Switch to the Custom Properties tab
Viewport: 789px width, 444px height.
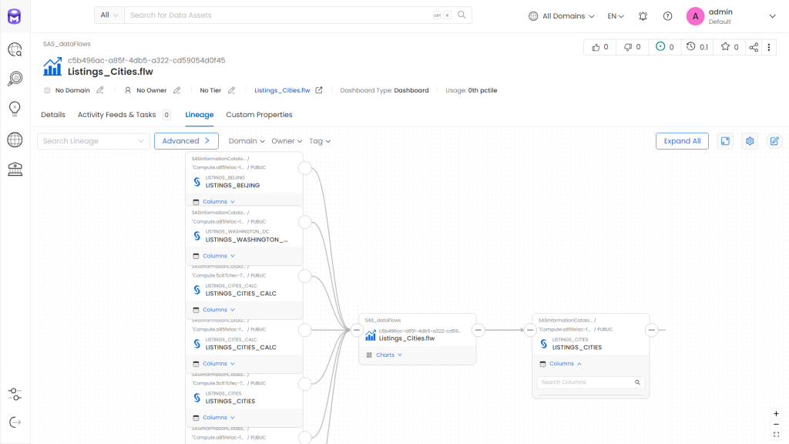(259, 115)
